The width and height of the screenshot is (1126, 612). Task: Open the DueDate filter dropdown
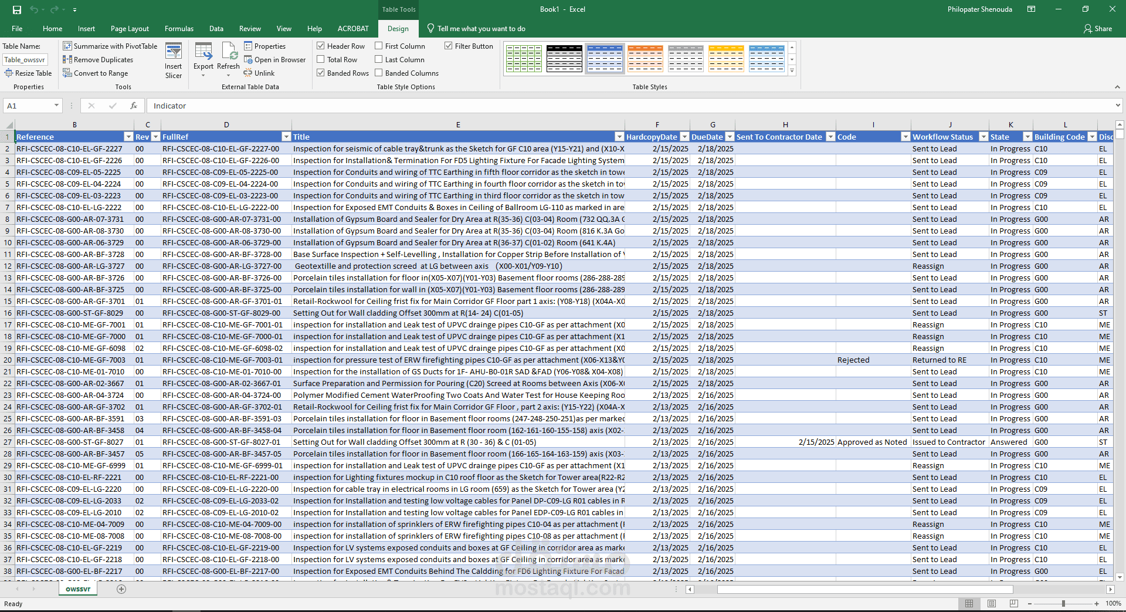point(730,137)
